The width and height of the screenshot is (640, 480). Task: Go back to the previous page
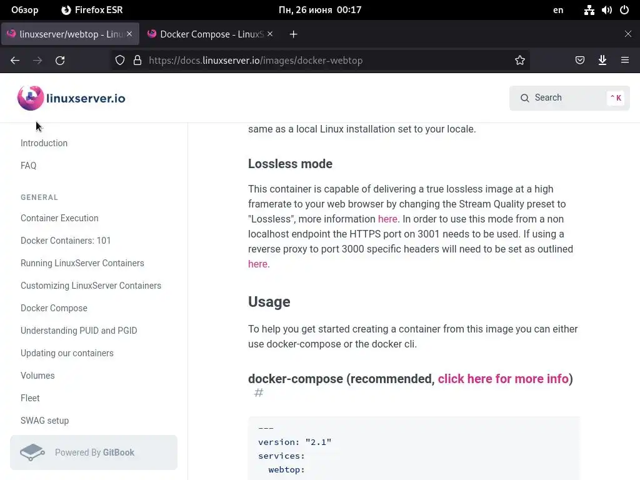click(15, 60)
